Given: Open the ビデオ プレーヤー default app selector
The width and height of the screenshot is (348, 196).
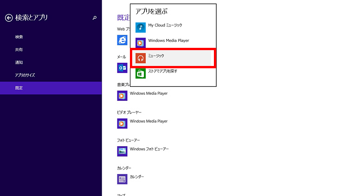Looking at the screenshot, I should [x=122, y=124].
